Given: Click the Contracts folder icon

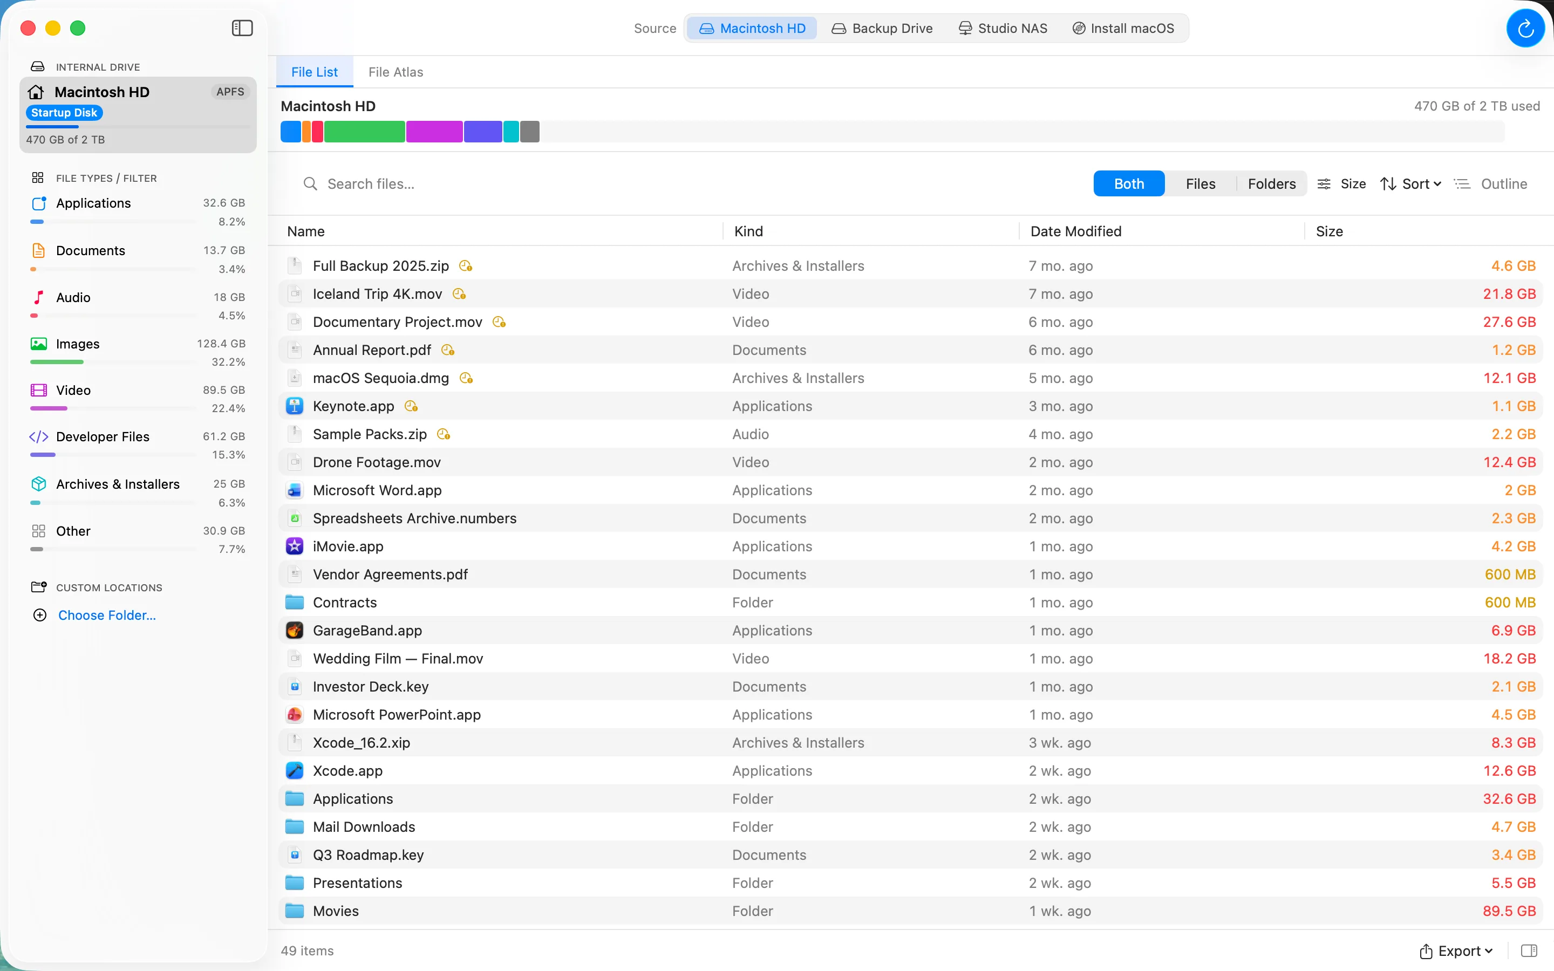Looking at the screenshot, I should [x=295, y=603].
